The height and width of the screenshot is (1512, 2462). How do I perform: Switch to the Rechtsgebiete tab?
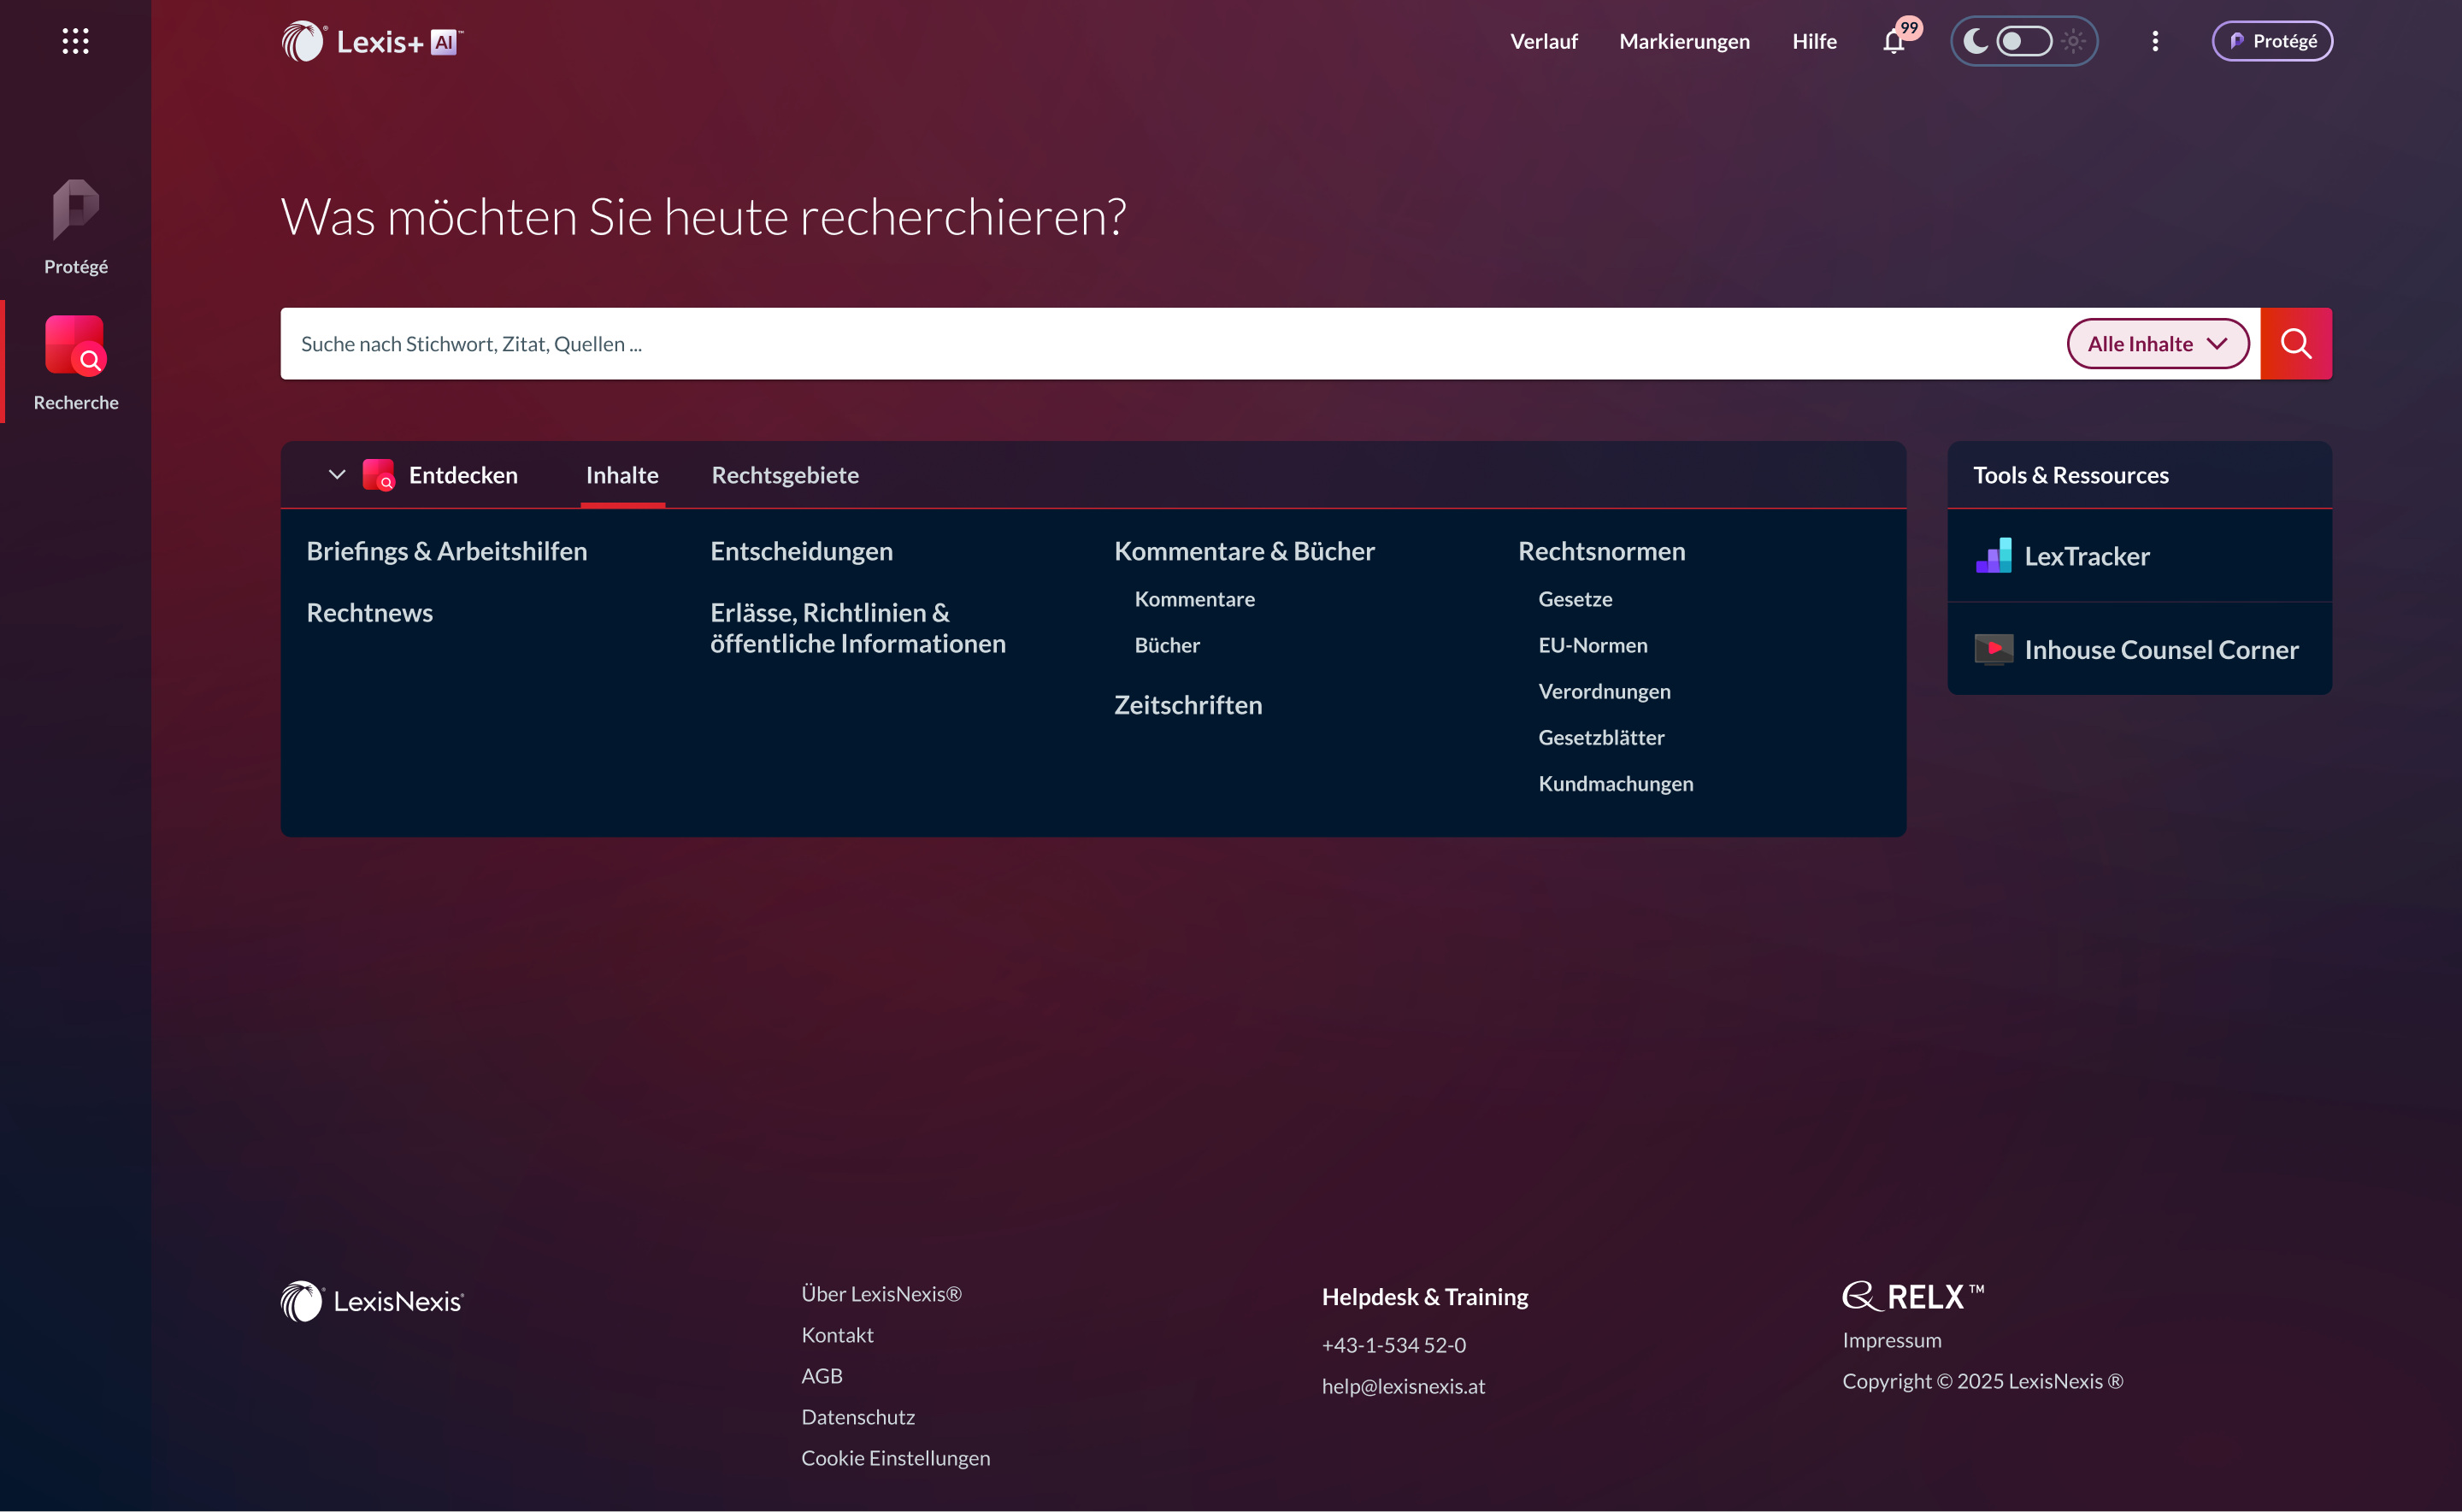[x=785, y=475]
